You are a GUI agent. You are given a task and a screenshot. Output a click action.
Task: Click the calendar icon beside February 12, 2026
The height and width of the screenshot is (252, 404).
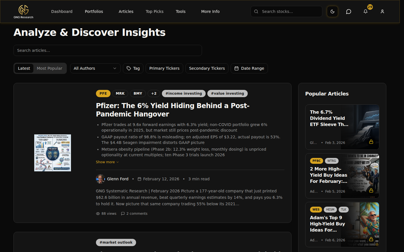[139, 179]
